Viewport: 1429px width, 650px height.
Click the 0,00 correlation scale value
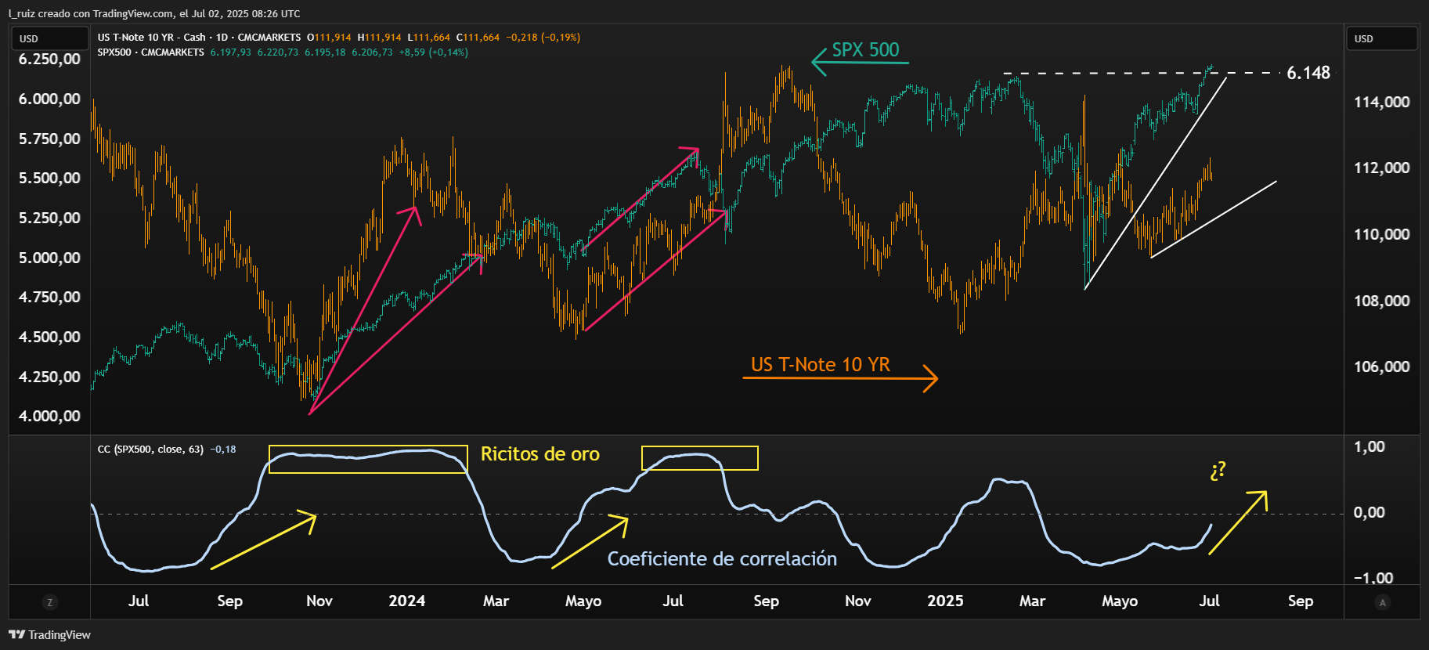coord(1369,512)
